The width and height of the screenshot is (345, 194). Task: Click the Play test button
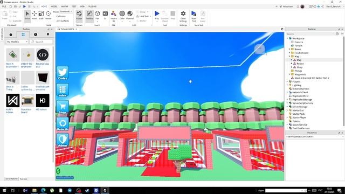pos(157,16)
